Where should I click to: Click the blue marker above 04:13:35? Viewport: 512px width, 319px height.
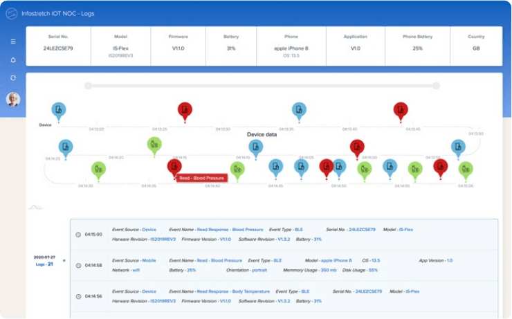pos(299,110)
